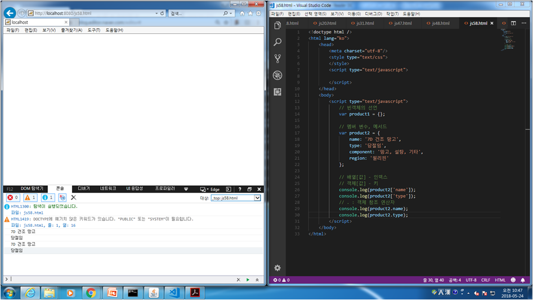Screen dimensions: 533x300
Task: Click the Edge document mode selector
Action: point(215,190)
